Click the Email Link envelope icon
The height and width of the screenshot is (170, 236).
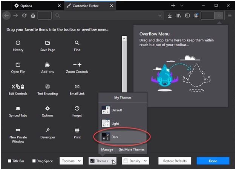[x=77, y=87]
